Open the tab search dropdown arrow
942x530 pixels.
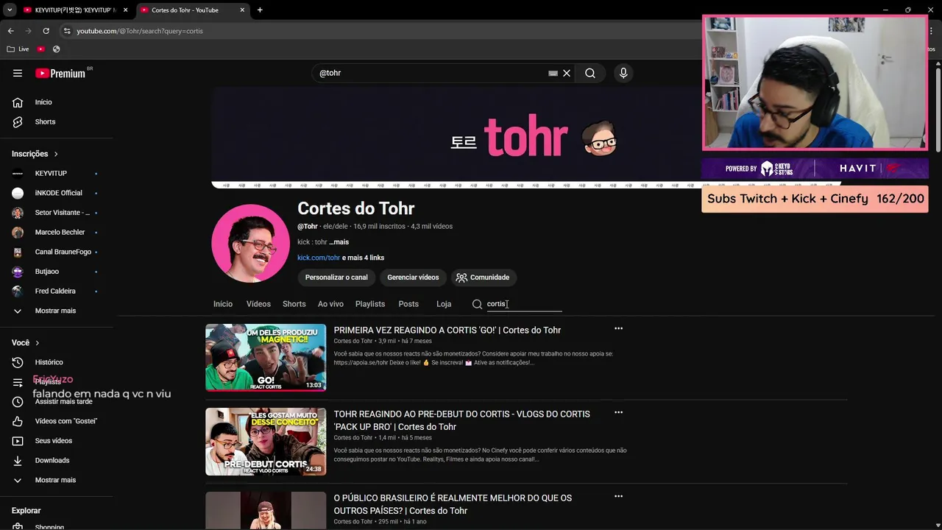coord(9,10)
